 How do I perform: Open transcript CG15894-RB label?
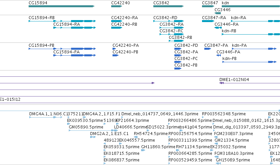(x=41, y=18)
